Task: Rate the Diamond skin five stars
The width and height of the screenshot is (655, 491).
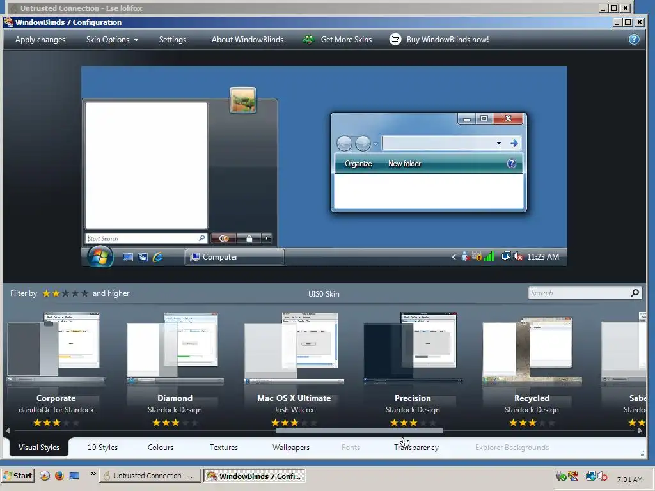Action: pos(194,423)
